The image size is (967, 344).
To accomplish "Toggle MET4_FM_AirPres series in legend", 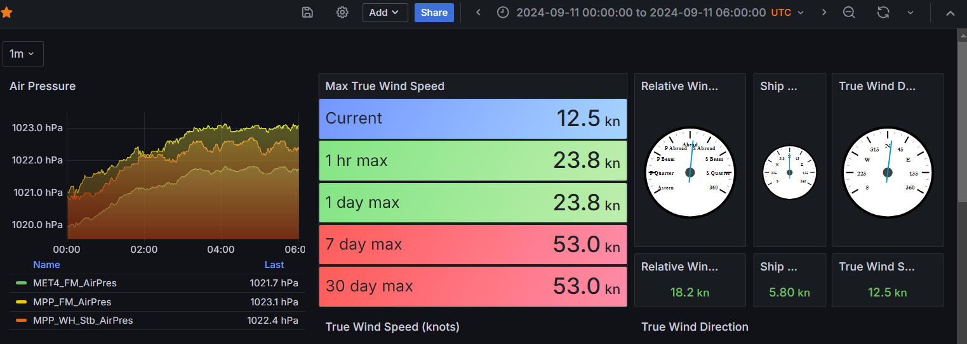I will [x=75, y=283].
